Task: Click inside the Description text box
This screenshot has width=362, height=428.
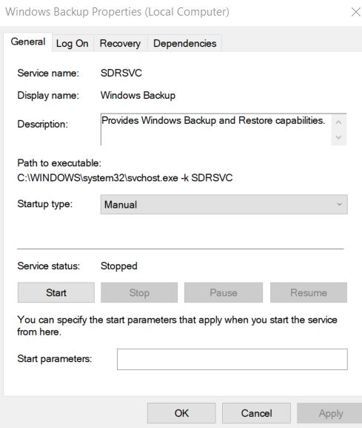Action: point(216,129)
